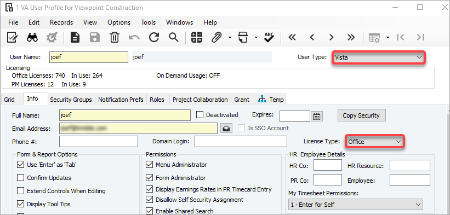Screen dimensions: 450x215
Task: Click the email envelope icon beside address
Action: (226, 129)
